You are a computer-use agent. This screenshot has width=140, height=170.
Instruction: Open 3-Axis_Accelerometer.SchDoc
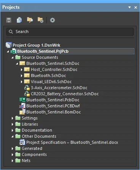(59, 88)
